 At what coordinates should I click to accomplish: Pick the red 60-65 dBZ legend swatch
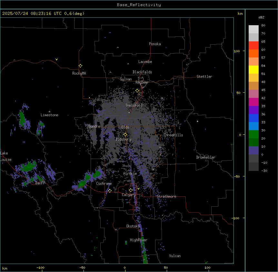(253, 45)
